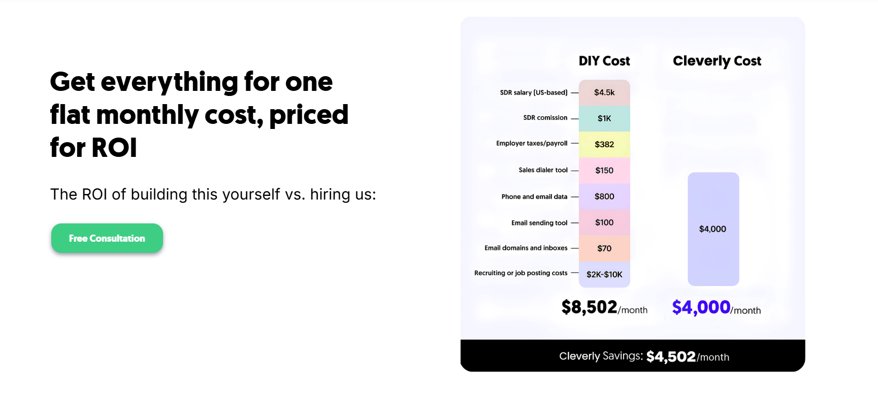Click the 'Employer taxes/payroll' label
The height and width of the screenshot is (393, 878).
coord(532,143)
